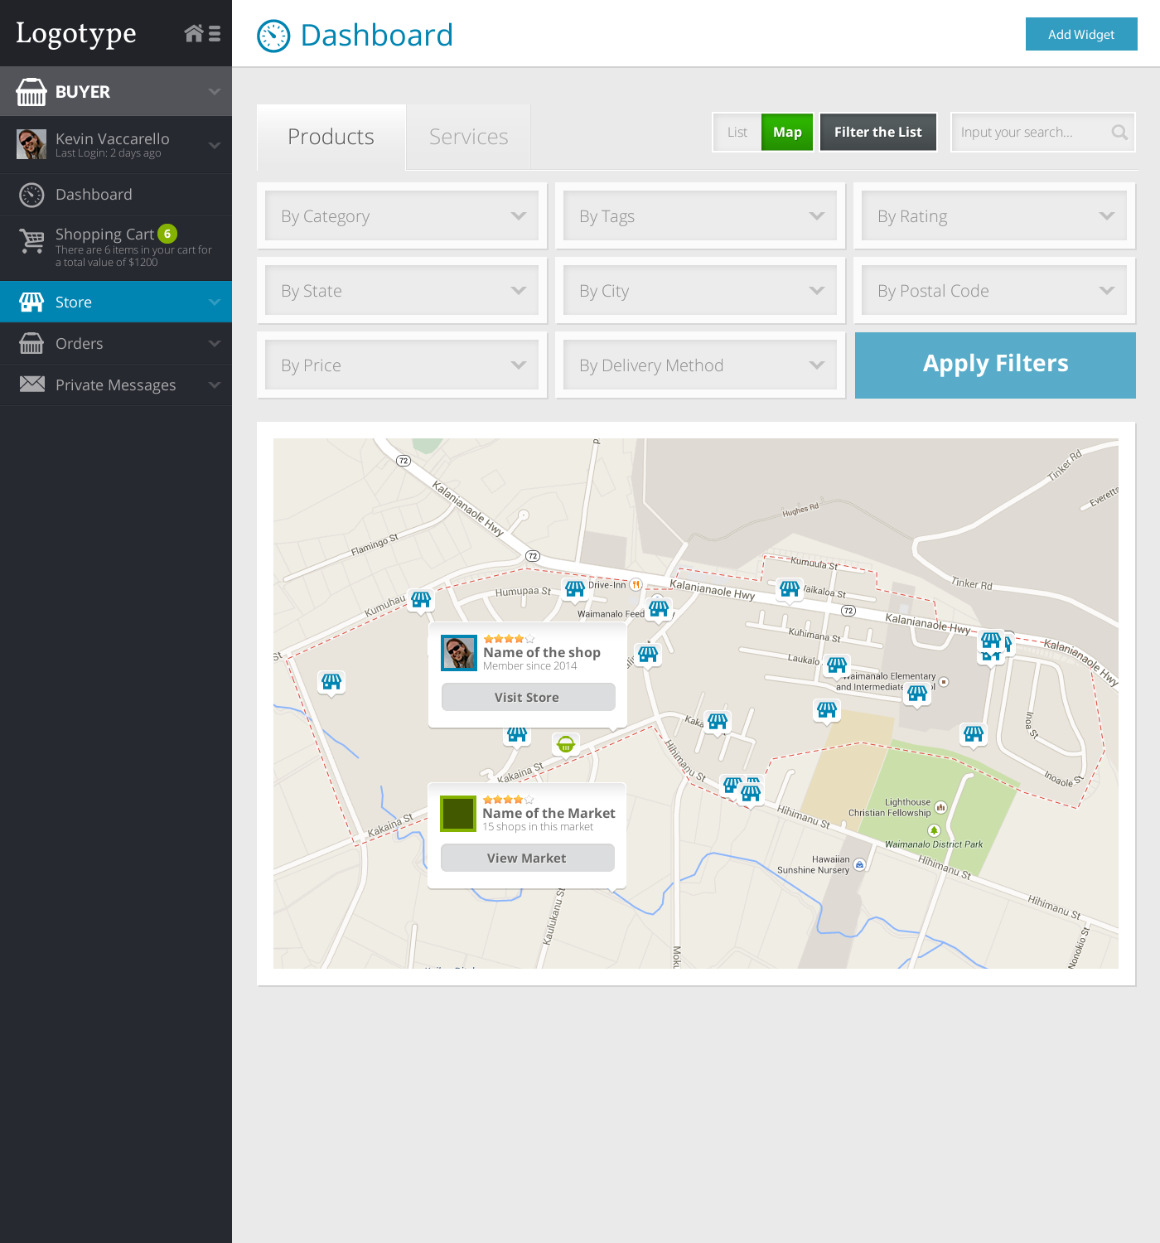Click shop marker near Kaikaloa St
The width and height of the screenshot is (1160, 1243).
(790, 589)
